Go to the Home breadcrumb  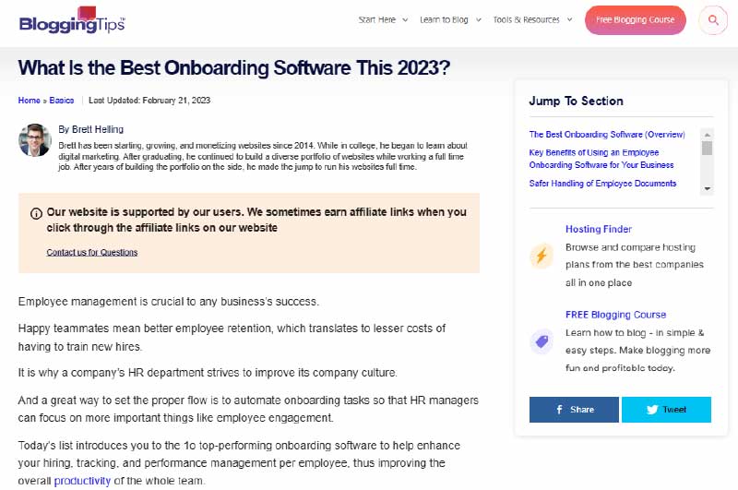click(x=30, y=101)
